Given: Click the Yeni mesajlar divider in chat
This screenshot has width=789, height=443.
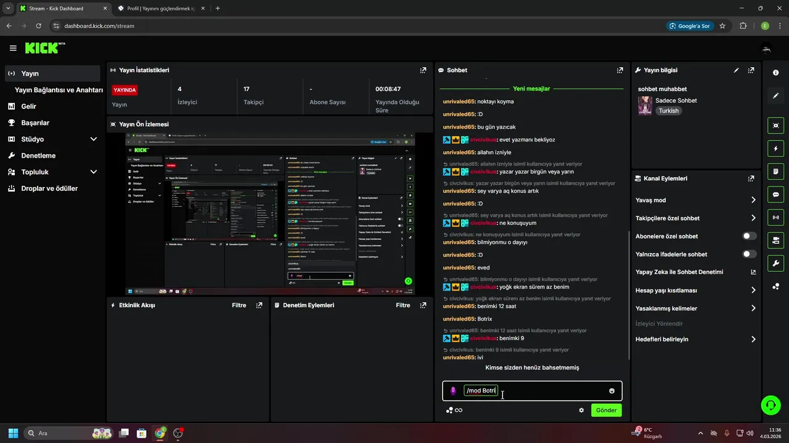Looking at the screenshot, I should [x=531, y=89].
